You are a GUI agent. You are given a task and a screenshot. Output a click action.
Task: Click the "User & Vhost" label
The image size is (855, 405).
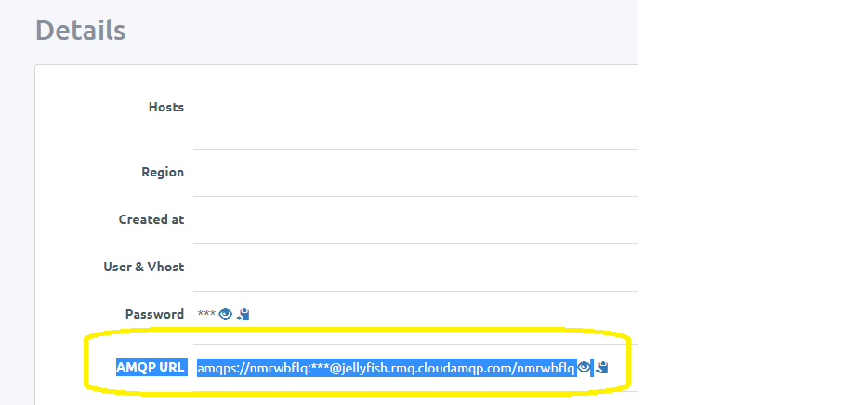(x=144, y=267)
